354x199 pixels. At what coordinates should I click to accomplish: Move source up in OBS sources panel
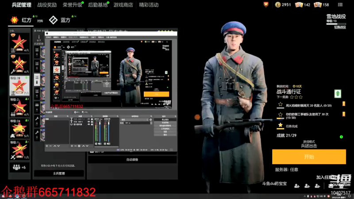(84, 146)
